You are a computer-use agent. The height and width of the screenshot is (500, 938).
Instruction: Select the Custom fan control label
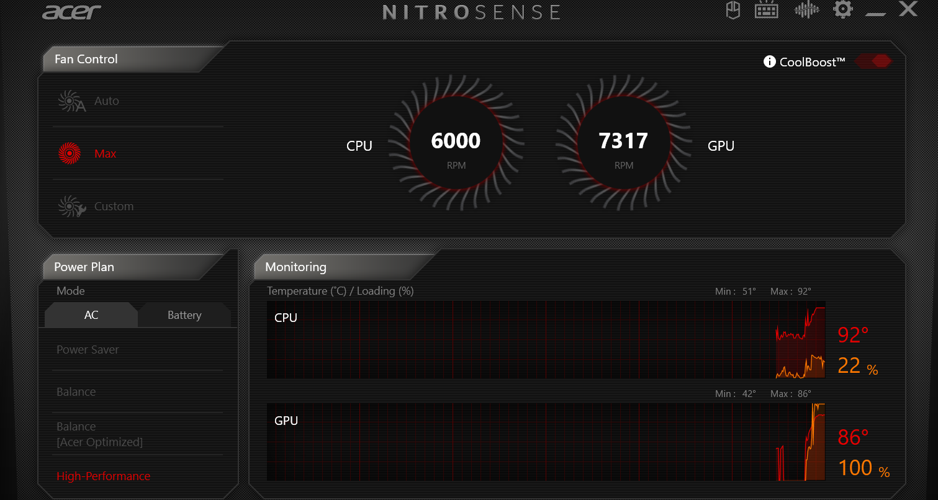coord(114,206)
